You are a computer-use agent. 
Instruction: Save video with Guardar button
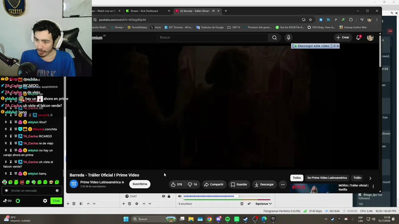239,184
